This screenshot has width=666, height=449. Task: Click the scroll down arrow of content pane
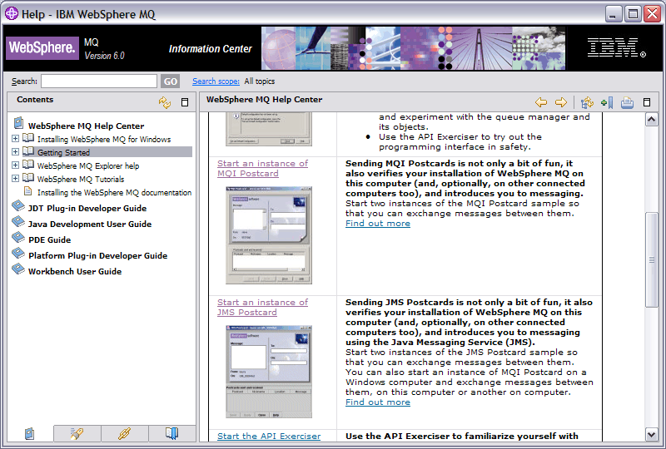[652, 434]
